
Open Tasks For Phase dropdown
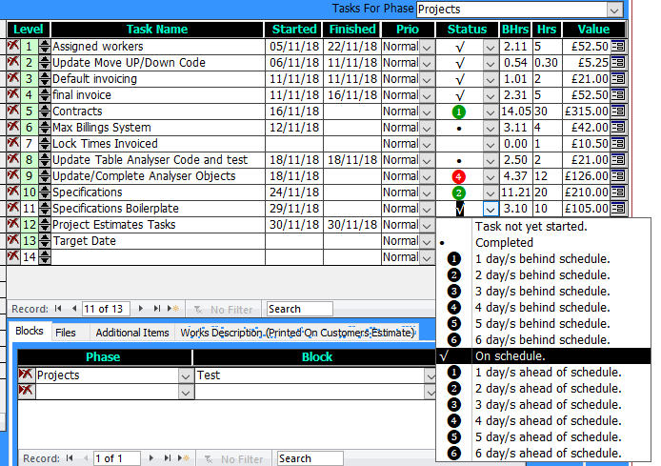click(614, 10)
